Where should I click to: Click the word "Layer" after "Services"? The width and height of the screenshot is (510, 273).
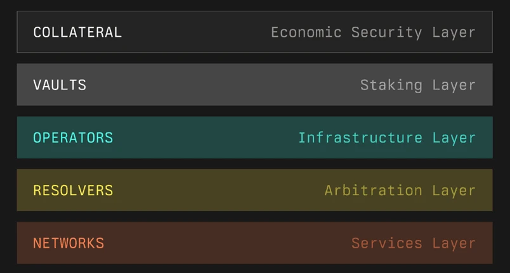pyautogui.click(x=454, y=243)
